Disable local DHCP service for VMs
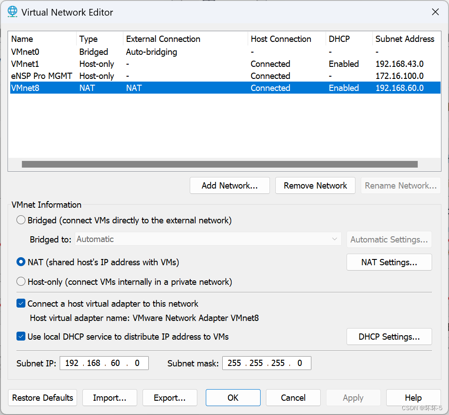The width and height of the screenshot is (449, 415). coord(21,337)
